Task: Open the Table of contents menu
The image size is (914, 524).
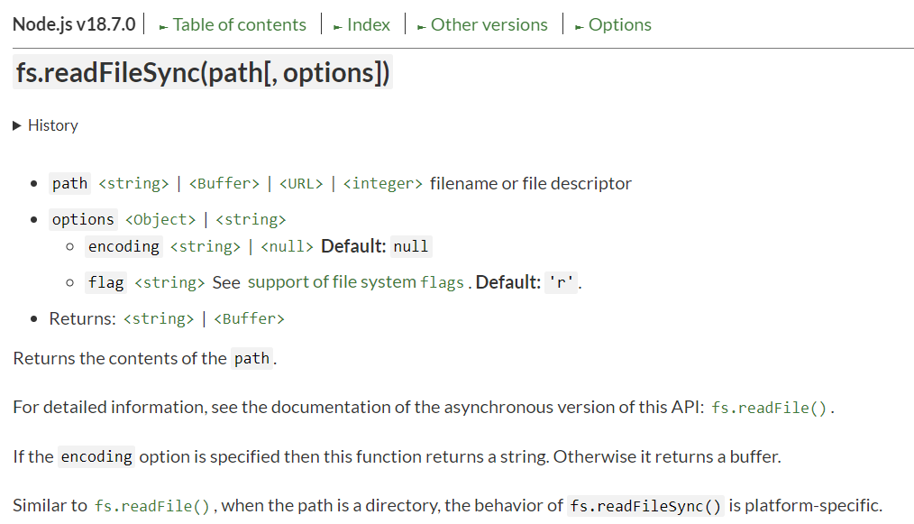Action: pos(239,24)
